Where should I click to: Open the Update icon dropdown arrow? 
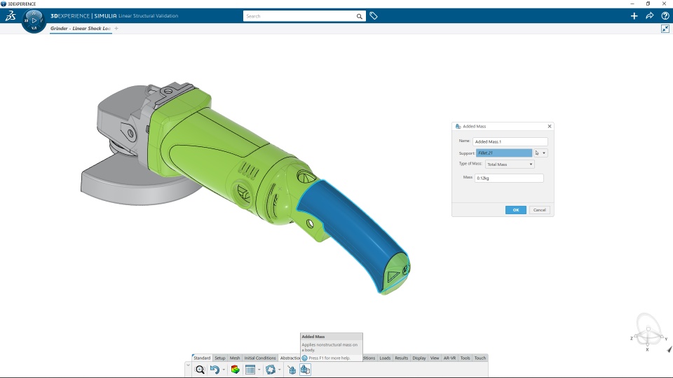coord(279,370)
